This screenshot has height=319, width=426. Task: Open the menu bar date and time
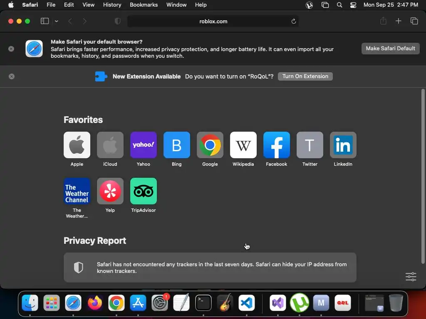pos(391,5)
